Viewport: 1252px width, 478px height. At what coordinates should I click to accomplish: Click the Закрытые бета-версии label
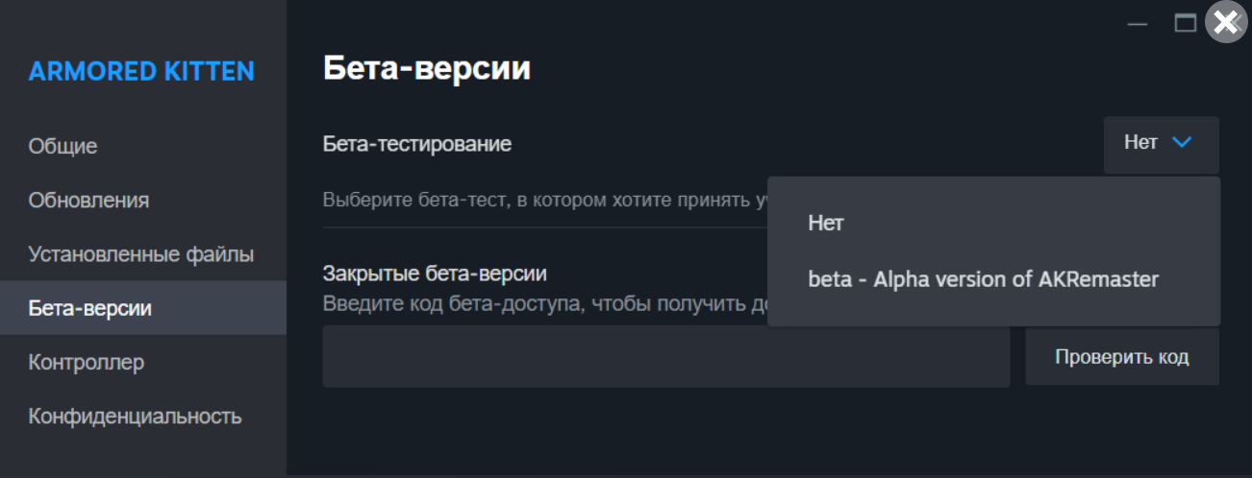click(435, 274)
